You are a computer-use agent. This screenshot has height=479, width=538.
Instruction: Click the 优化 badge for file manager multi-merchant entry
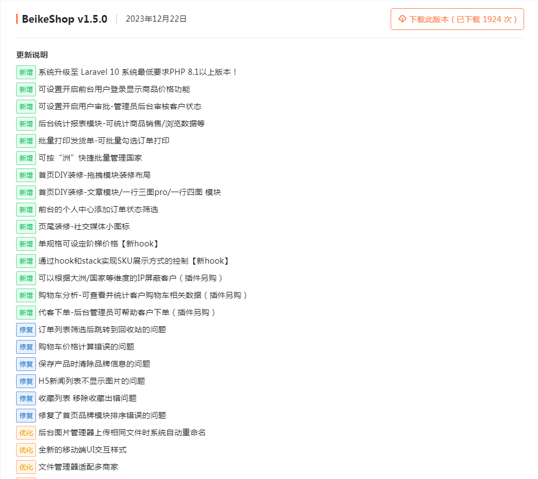(25, 467)
